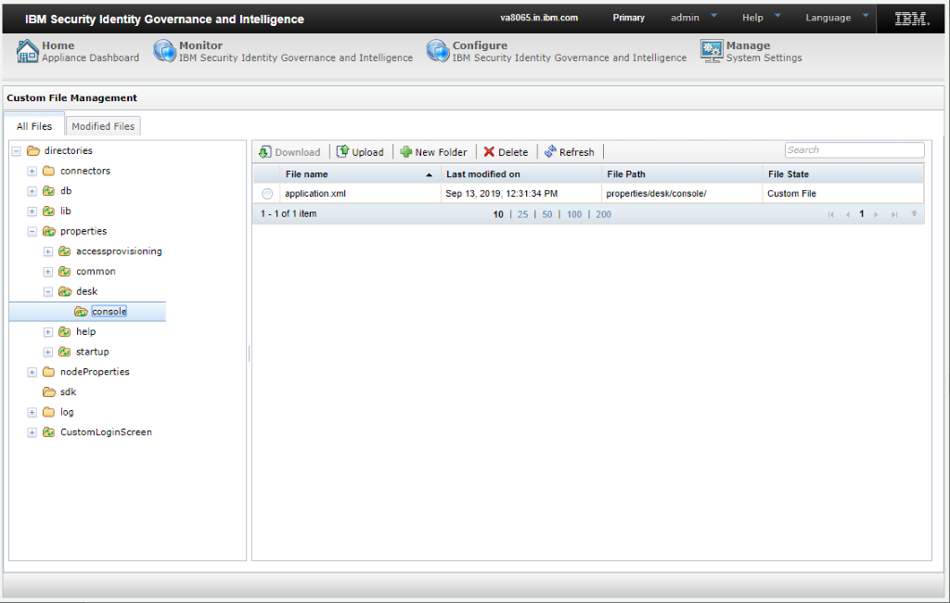Expand the nodeProperties tree node
950x603 pixels.
(x=32, y=372)
